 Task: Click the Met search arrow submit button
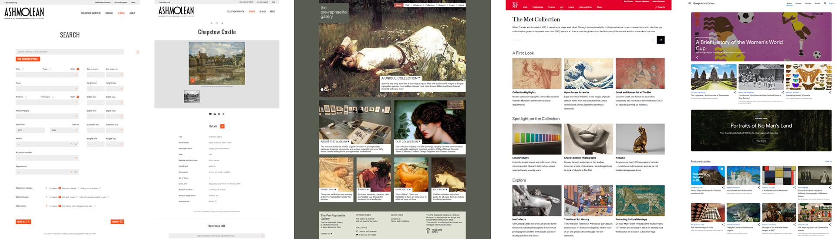tap(661, 40)
